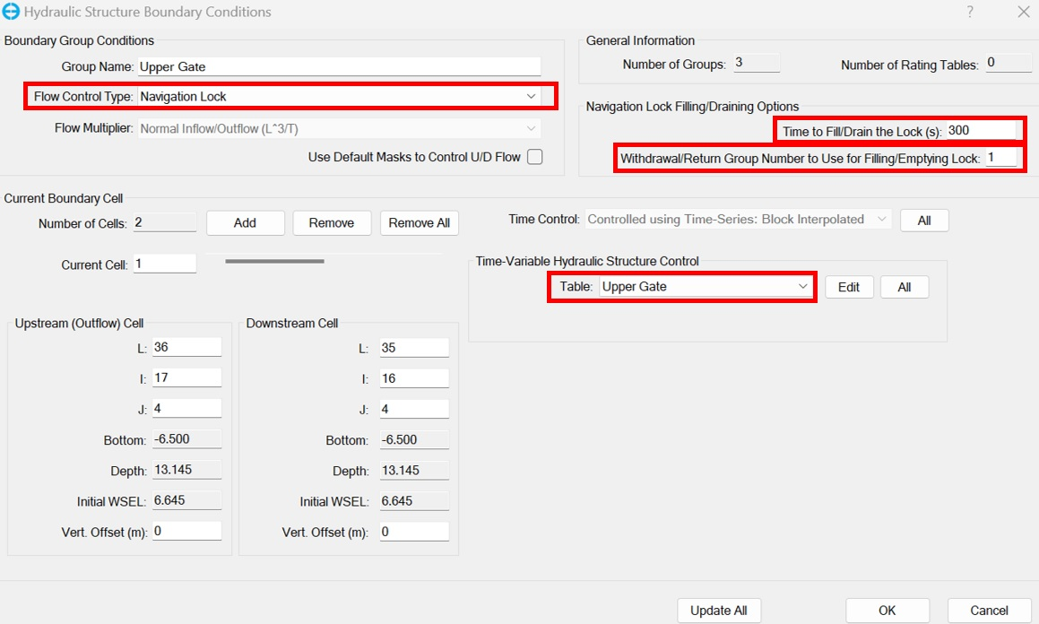The image size is (1039, 624).
Task: Click All button beside Time Control
Action: (923, 221)
